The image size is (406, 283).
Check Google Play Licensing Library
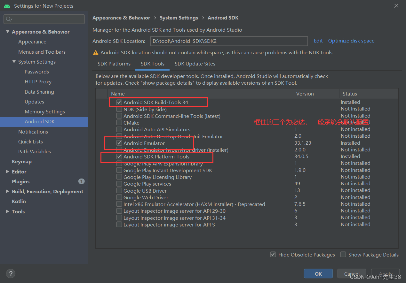point(119,177)
